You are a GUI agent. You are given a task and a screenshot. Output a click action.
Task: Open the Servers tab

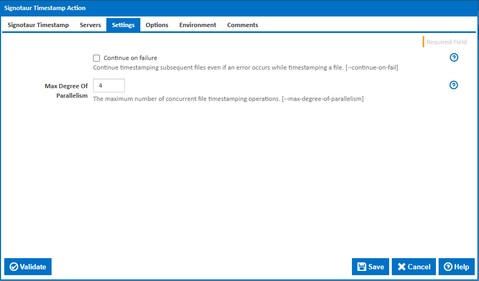coord(90,25)
